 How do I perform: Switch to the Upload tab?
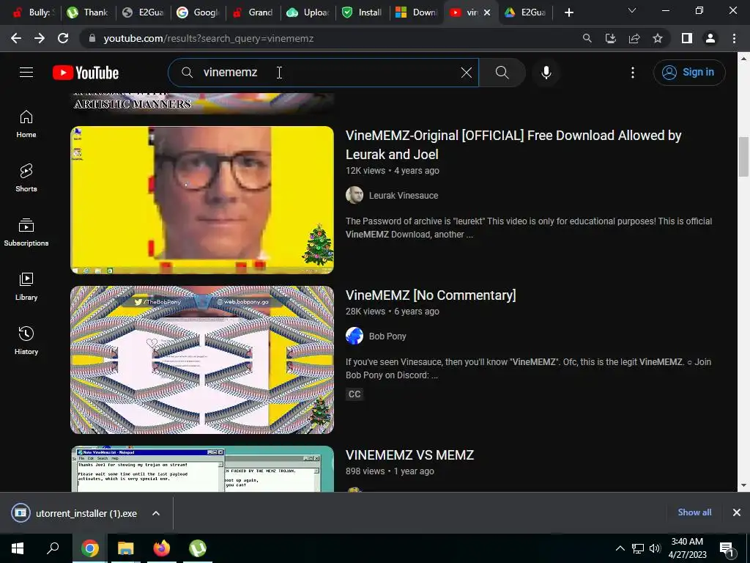[x=308, y=12]
